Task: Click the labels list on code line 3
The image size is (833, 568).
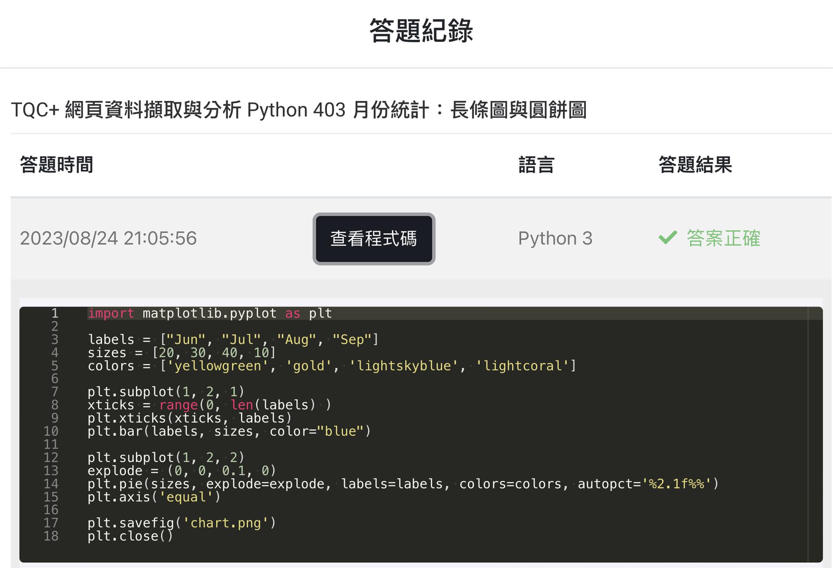Action: coord(233,339)
